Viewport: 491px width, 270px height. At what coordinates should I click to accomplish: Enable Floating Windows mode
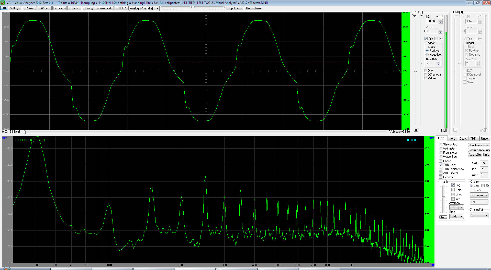click(x=98, y=8)
